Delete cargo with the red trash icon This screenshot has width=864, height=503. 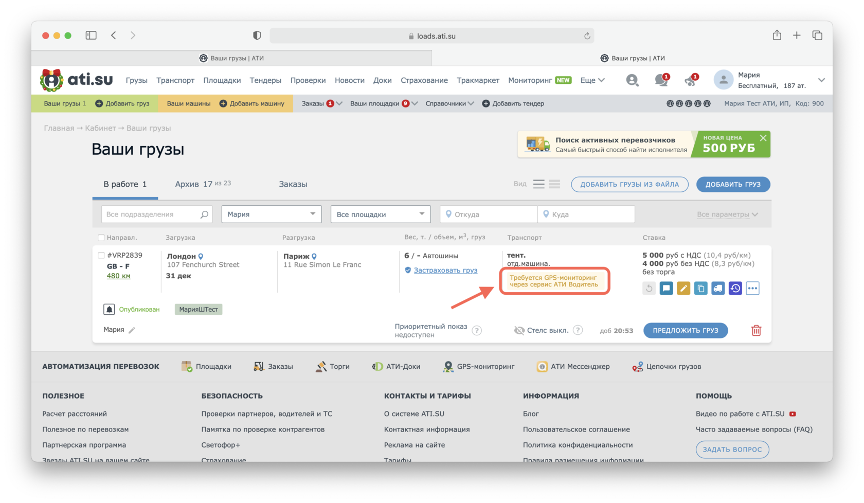[756, 330]
